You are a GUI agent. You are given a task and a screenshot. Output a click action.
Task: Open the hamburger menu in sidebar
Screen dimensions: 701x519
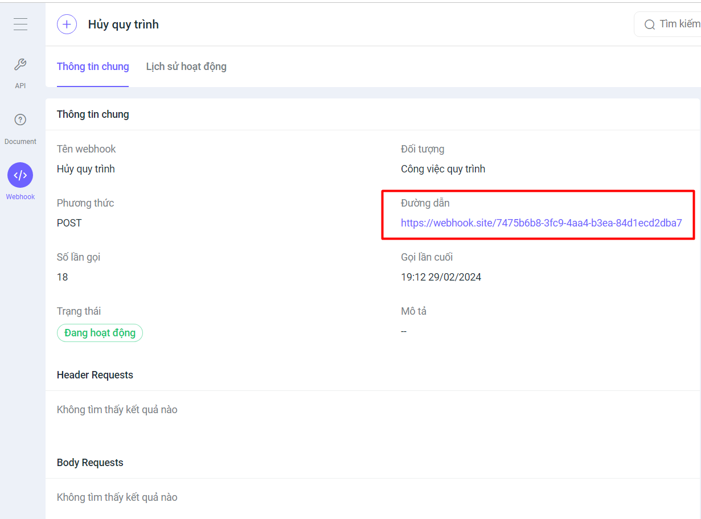point(21,24)
